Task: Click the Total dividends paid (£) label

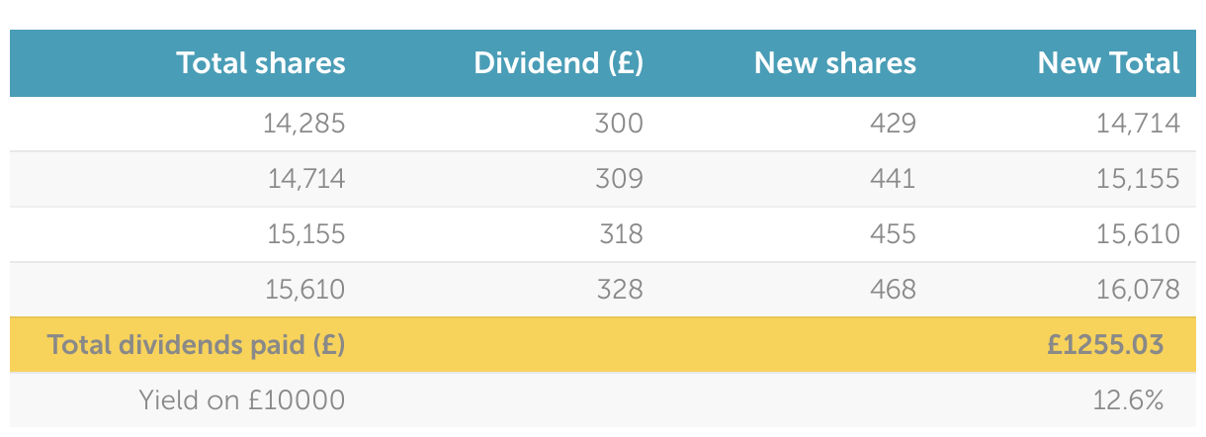Action: [x=196, y=345]
